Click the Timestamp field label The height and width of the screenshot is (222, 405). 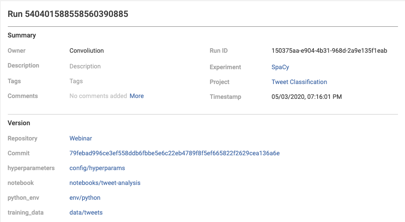point(226,97)
